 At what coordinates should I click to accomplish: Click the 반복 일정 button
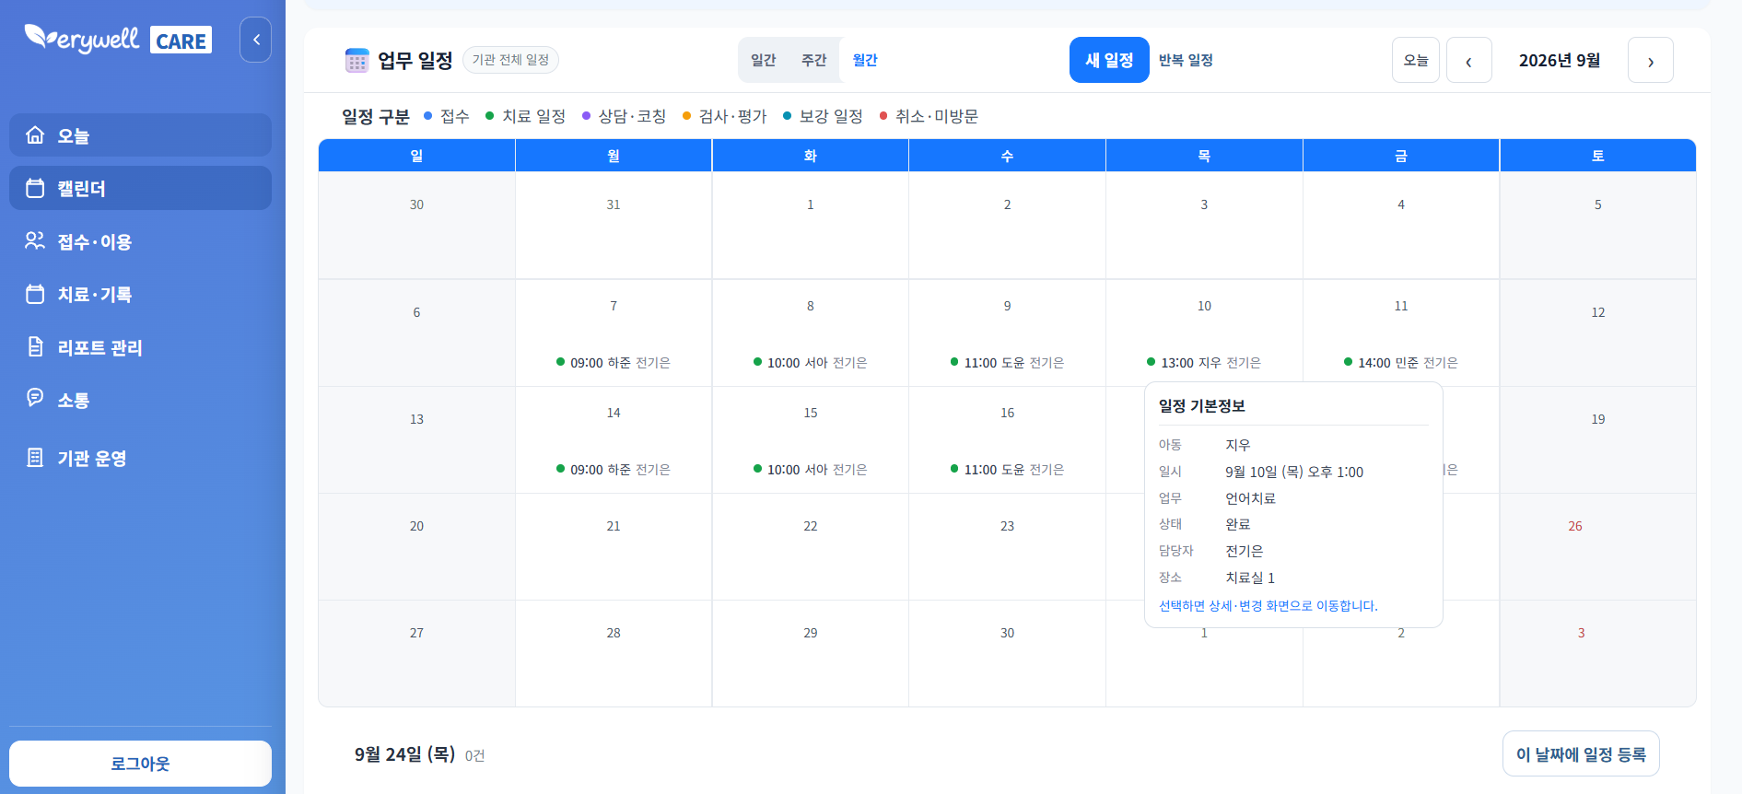click(1186, 60)
